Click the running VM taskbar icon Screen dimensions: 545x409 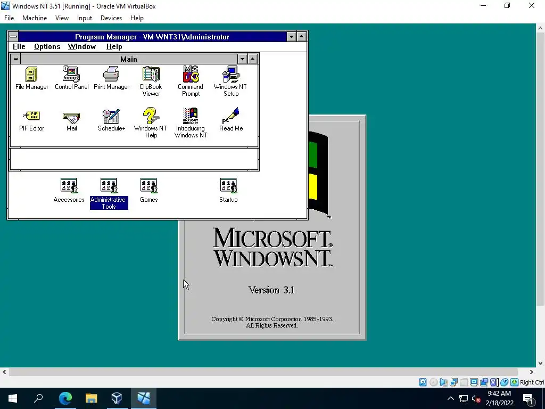pos(143,398)
